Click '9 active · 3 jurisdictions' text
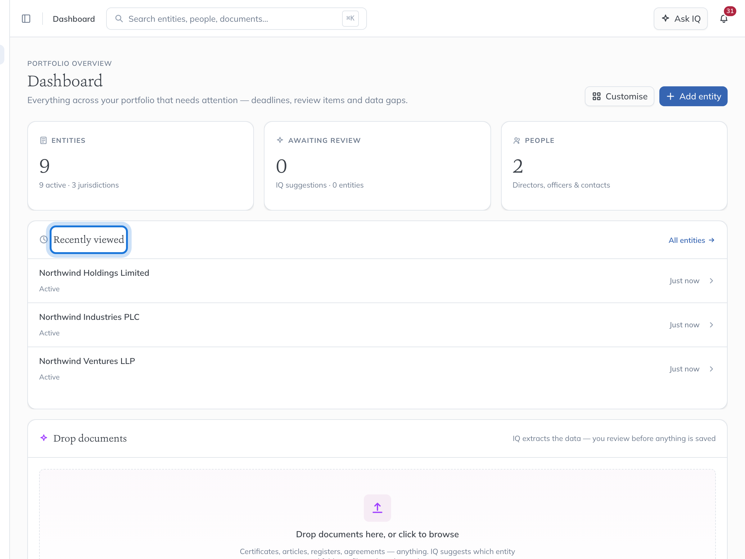 [x=79, y=185]
